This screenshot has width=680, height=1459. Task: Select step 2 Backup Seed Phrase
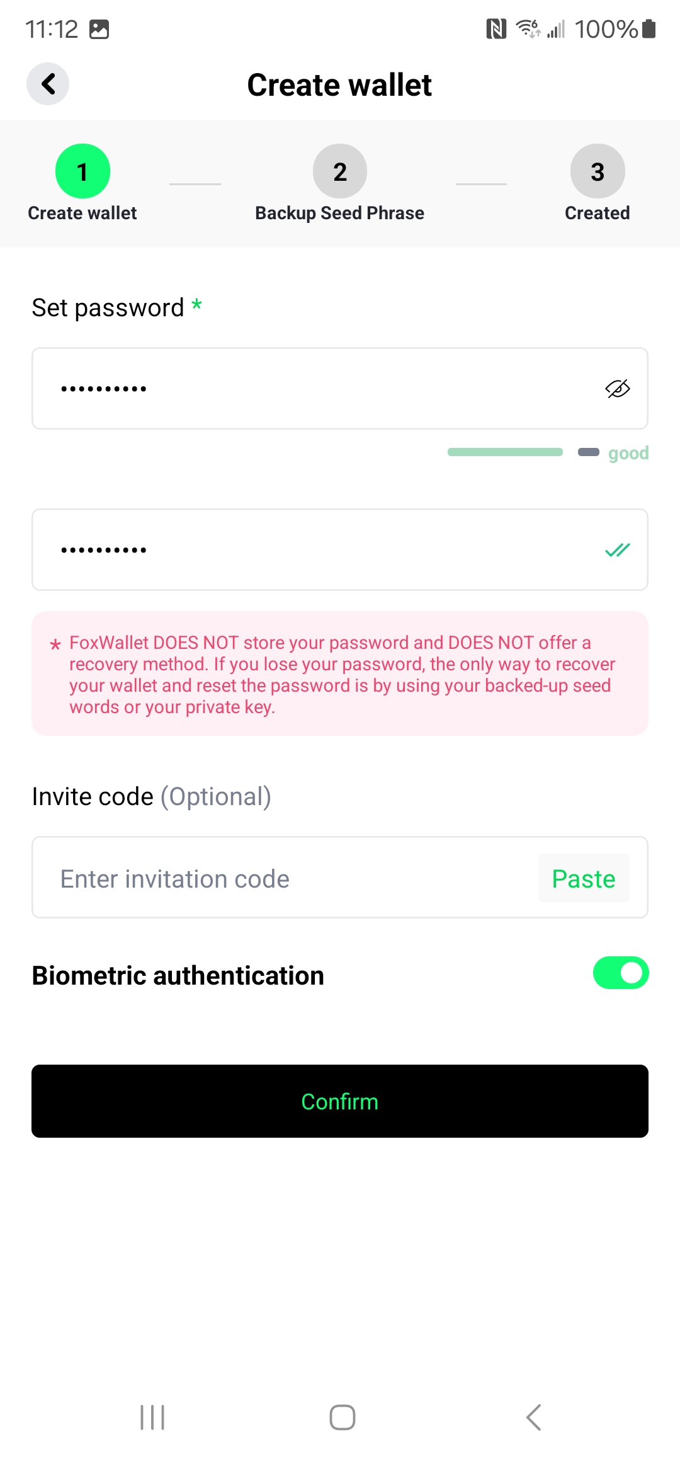340,171
